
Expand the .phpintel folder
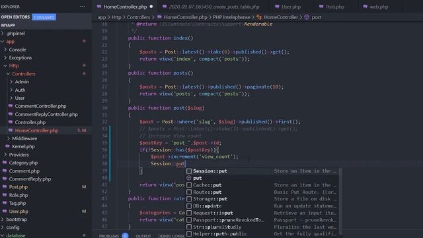click(3, 33)
